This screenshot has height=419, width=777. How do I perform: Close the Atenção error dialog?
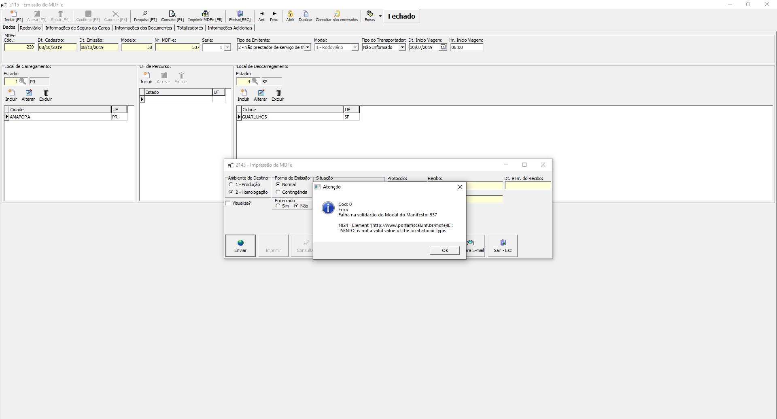point(460,187)
